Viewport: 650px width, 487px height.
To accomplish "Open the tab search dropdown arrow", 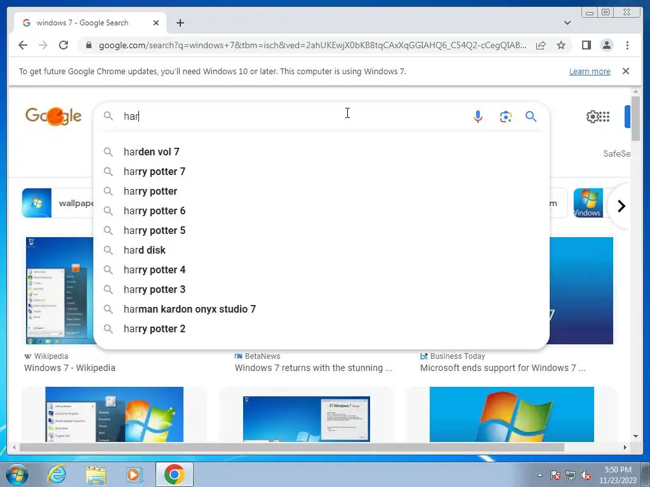I will click(567, 23).
